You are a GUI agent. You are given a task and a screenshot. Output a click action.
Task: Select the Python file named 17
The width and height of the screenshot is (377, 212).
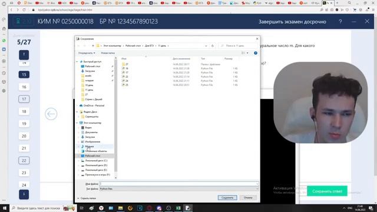(127, 72)
